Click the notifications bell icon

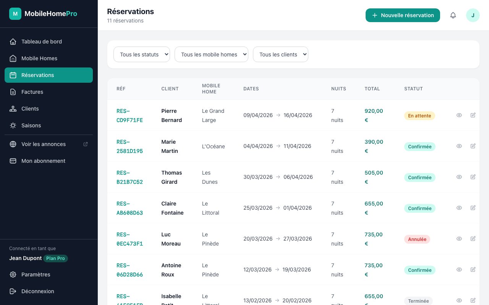click(453, 15)
